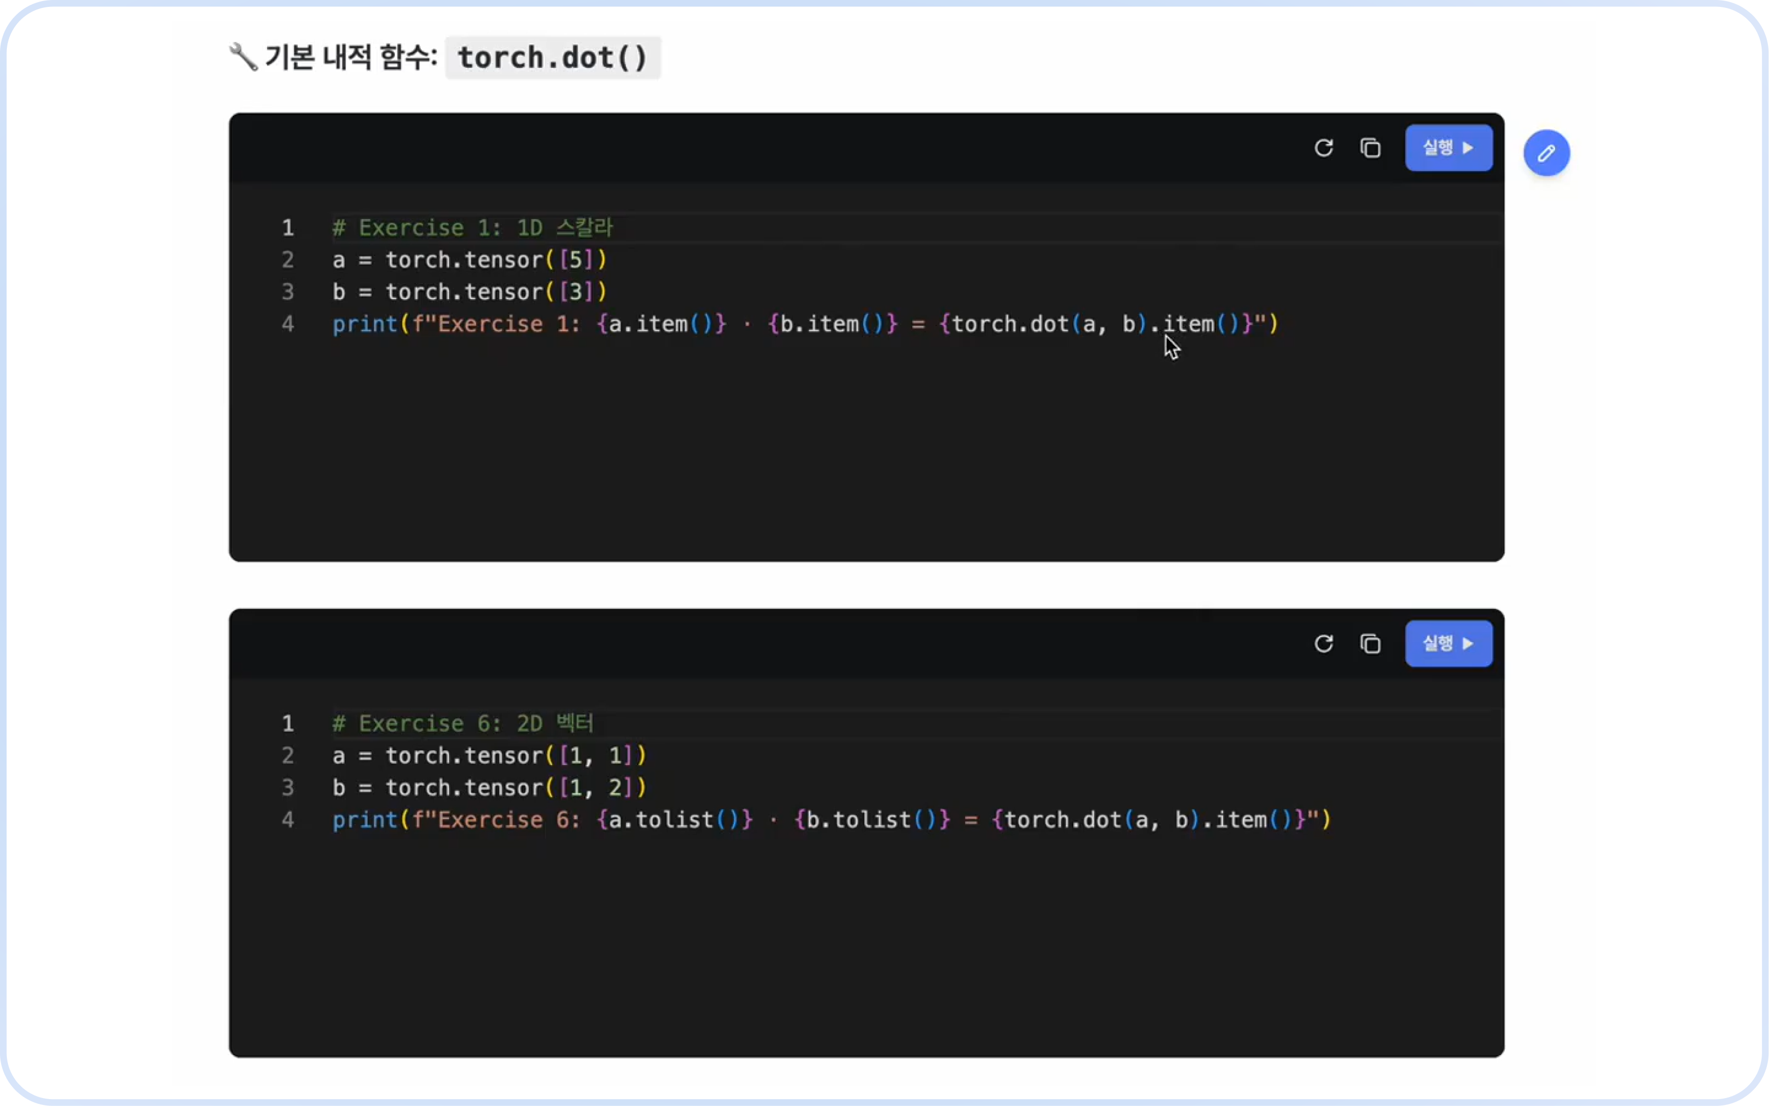Viewport: 1769px width, 1106px height.
Task: Click the line 'b = torch.tensor([3])'
Action: coord(470,293)
